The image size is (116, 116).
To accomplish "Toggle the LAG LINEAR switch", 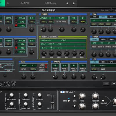I will [46, 67].
